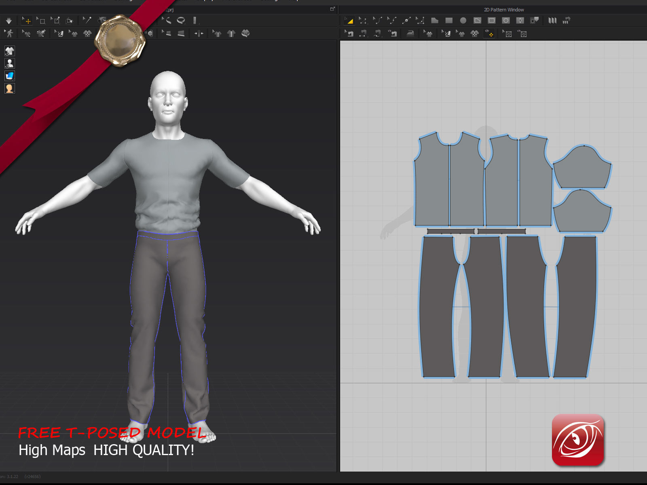Select the pin needle tool
The image size is (647, 485).
pyautogui.click(x=87, y=20)
